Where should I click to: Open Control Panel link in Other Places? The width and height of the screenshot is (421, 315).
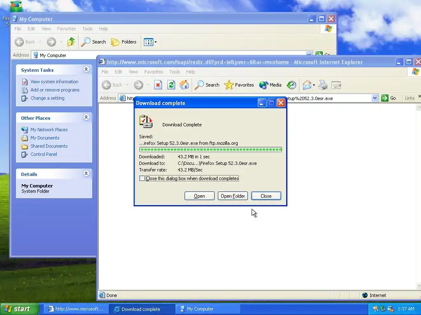point(44,154)
